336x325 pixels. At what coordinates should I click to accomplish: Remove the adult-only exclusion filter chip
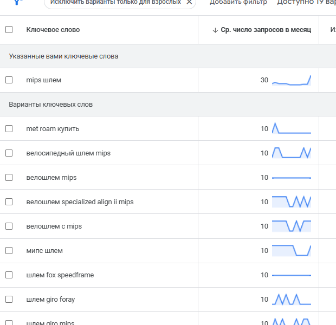[x=189, y=2]
